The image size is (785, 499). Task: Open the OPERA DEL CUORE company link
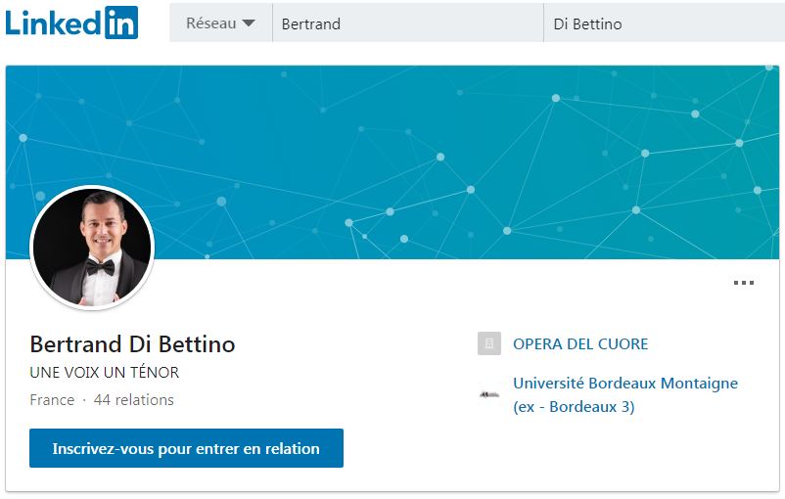[580, 344]
